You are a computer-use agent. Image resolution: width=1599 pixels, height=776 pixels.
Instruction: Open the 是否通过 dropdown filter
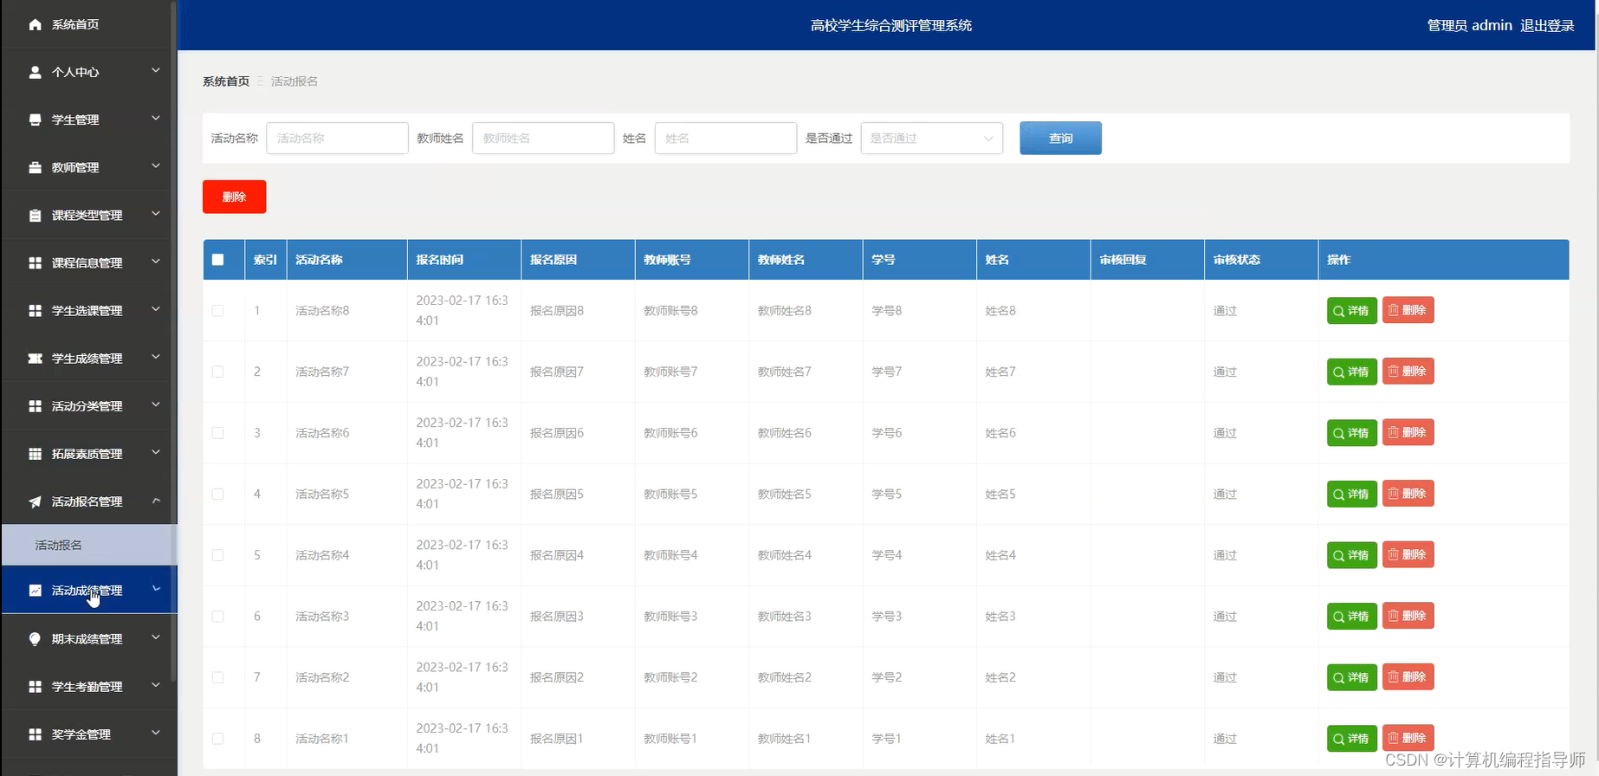tap(931, 138)
